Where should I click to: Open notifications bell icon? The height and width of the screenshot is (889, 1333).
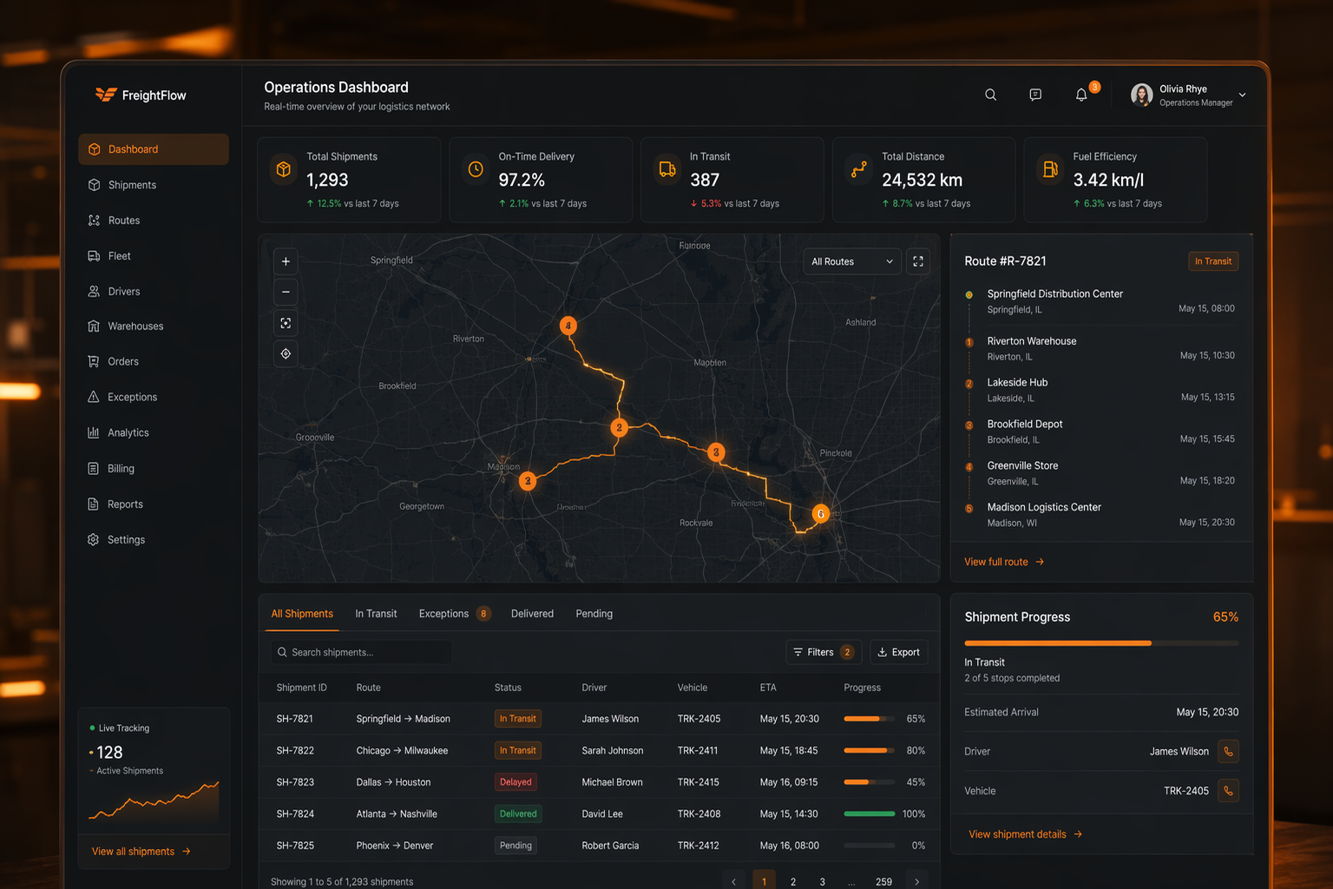[1081, 95]
